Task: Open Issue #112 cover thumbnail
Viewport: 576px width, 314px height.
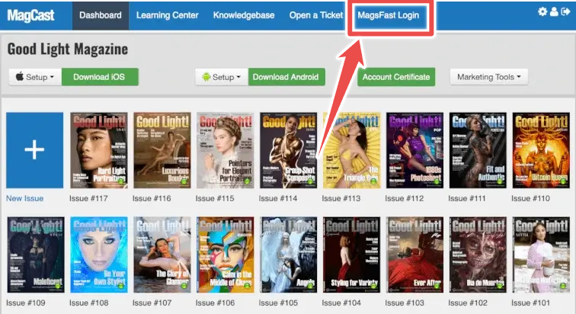Action: tap(414, 150)
